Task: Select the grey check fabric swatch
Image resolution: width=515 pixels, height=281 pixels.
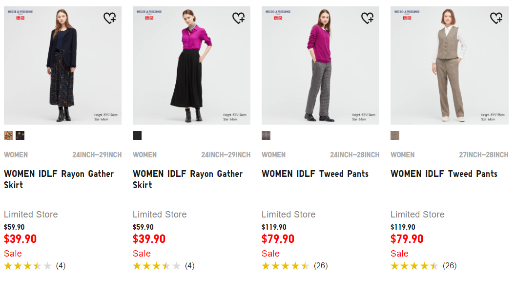Action: click(266, 135)
